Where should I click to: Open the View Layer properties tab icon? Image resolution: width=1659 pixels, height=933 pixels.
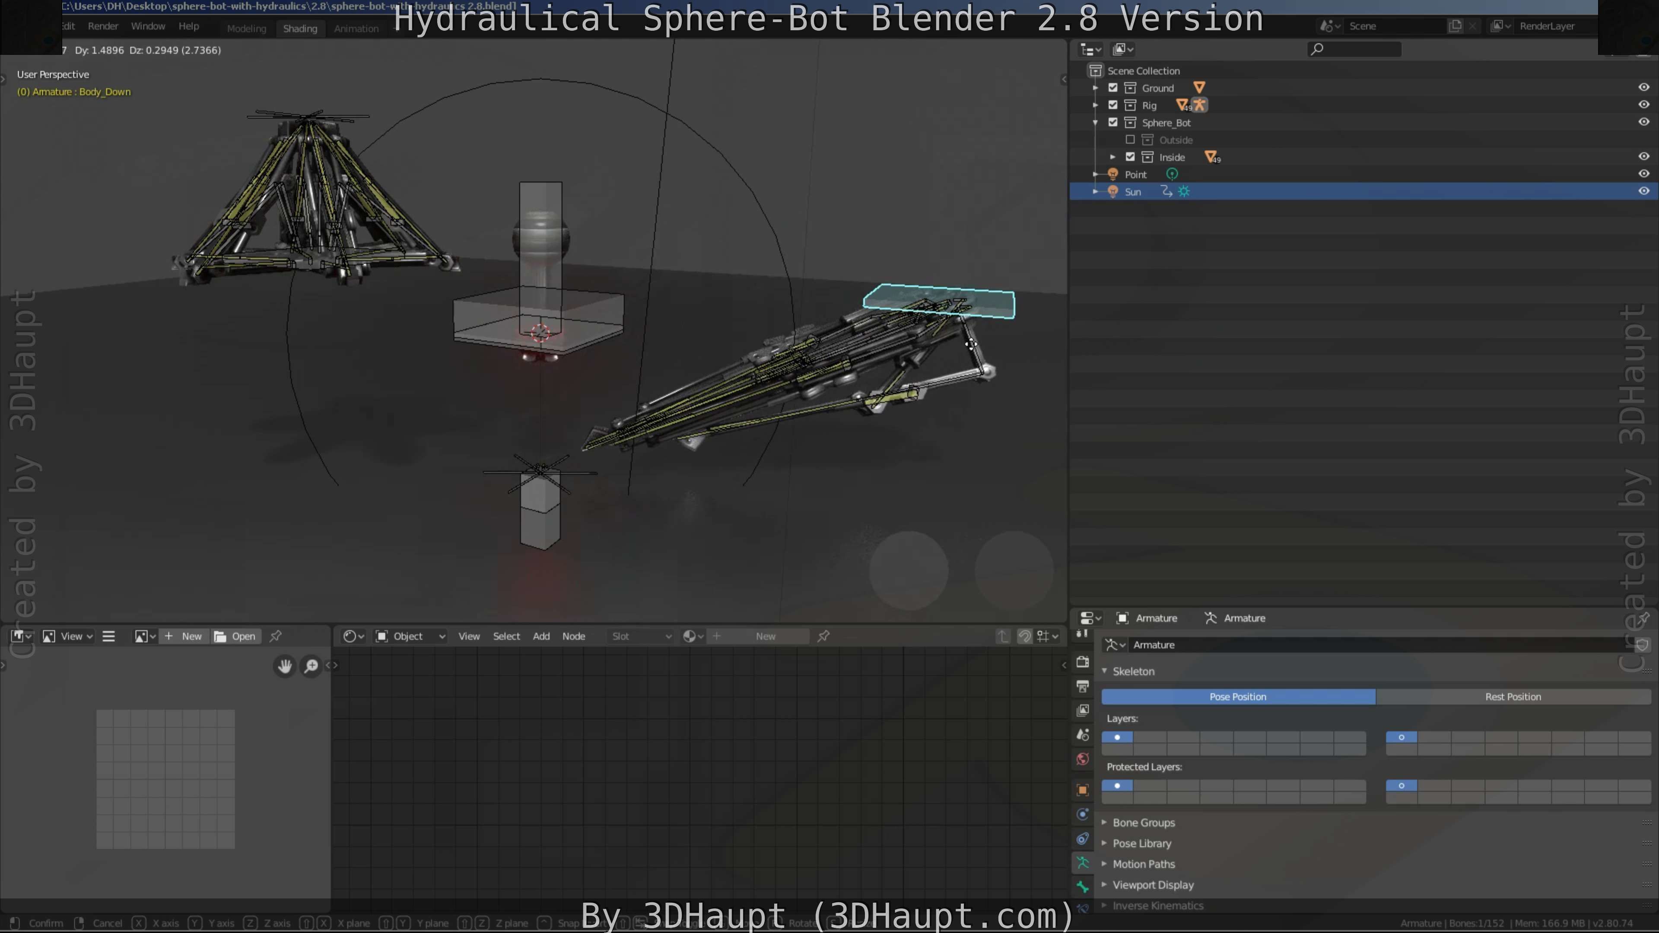(1083, 710)
